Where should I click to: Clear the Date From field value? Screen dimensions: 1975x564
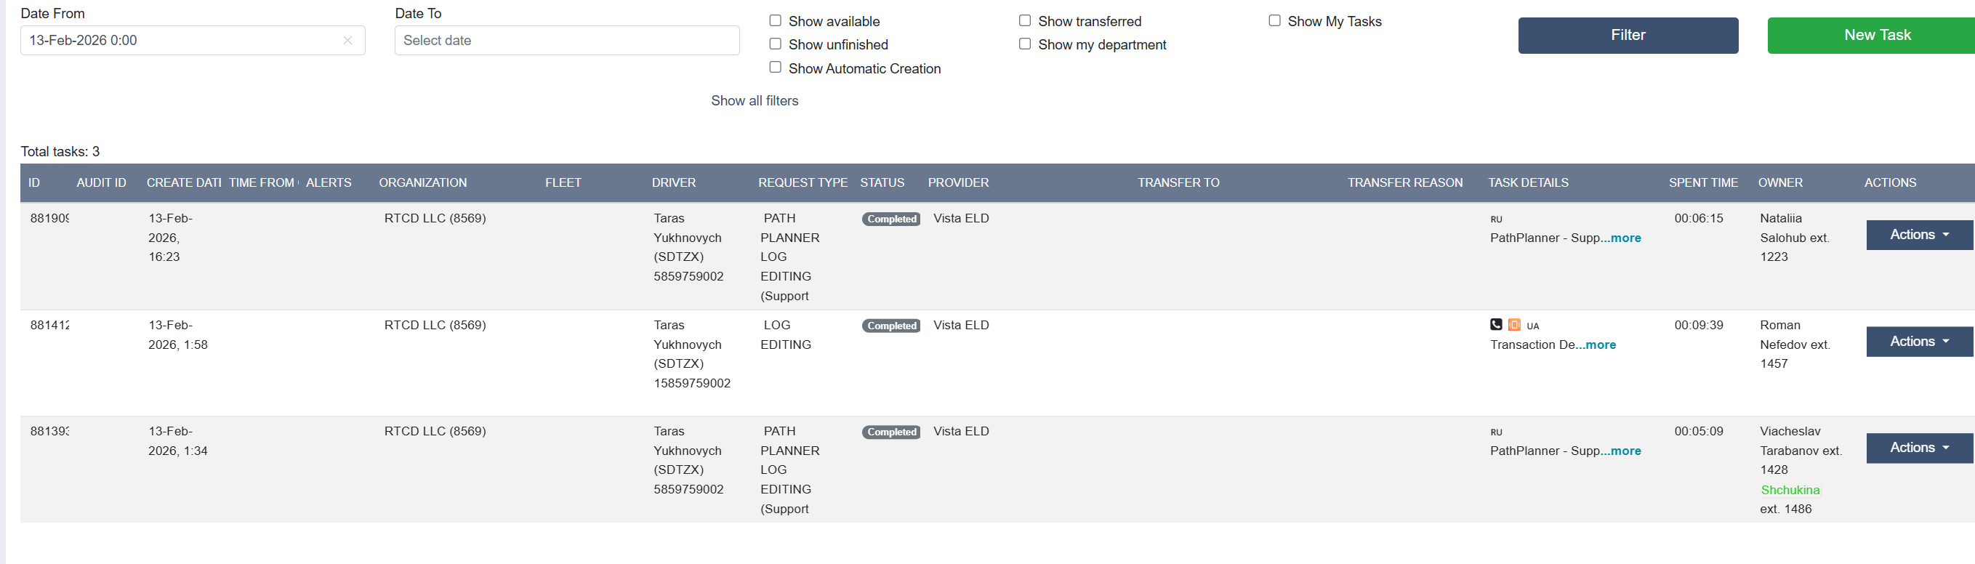click(348, 41)
